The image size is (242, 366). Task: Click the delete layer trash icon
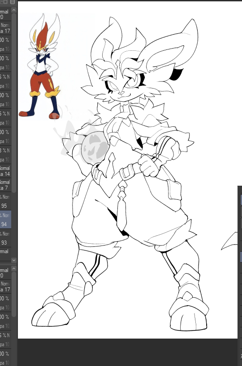[x=13, y=2]
